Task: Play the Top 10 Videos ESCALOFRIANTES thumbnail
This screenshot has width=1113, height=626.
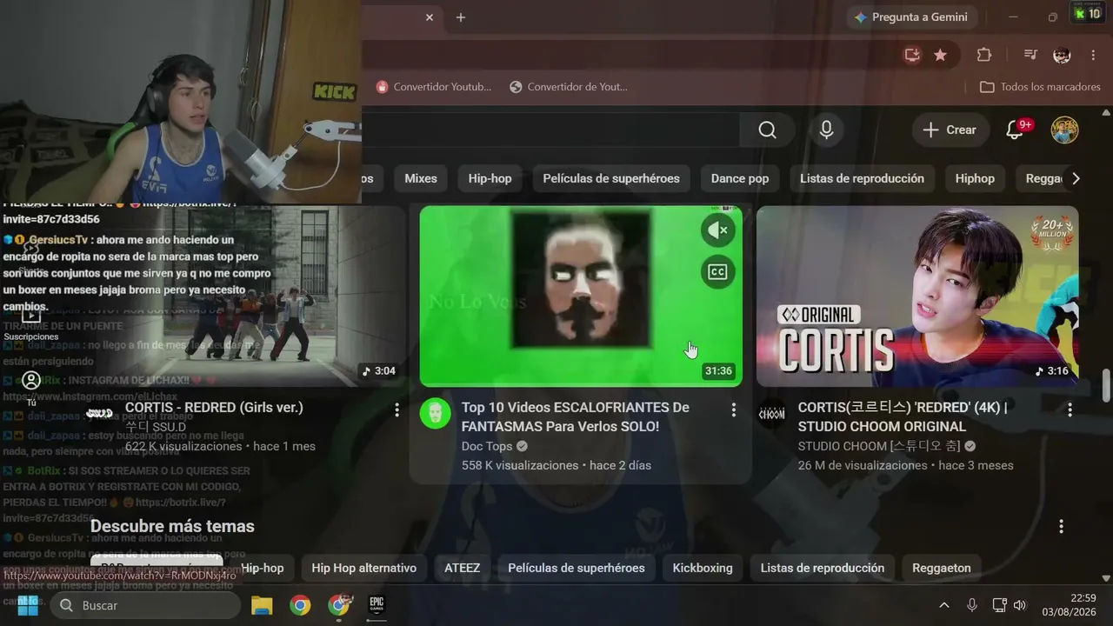Action: 581,296
